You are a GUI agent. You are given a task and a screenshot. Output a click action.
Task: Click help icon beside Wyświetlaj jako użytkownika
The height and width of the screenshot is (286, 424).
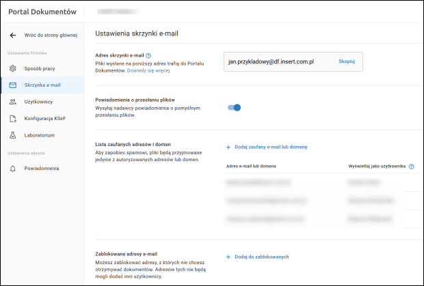(x=411, y=167)
